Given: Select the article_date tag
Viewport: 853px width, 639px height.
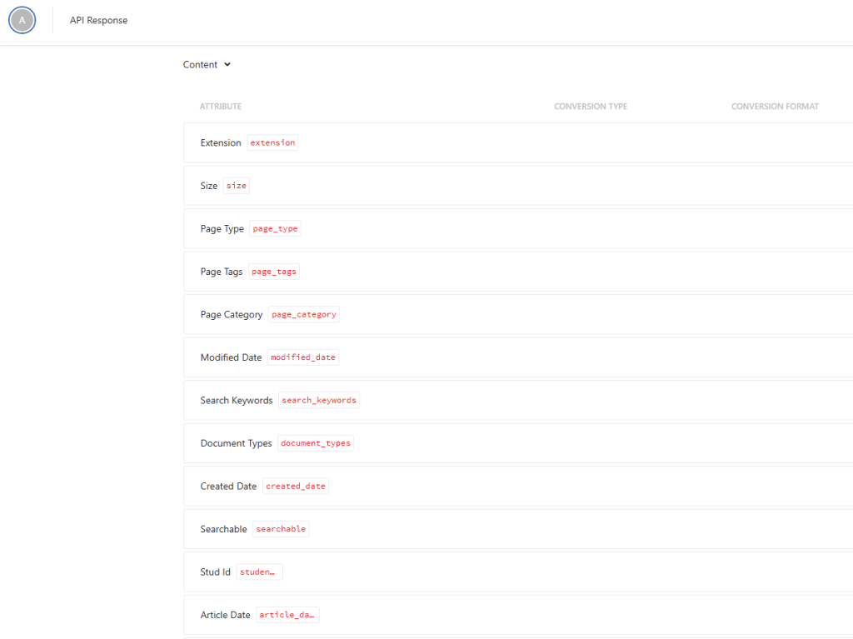Looking at the screenshot, I should coord(287,614).
